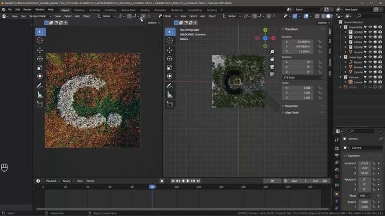This screenshot has width=385, height=216.
Task: Switch to the Animation workspace tab
Action: tap(160, 10)
